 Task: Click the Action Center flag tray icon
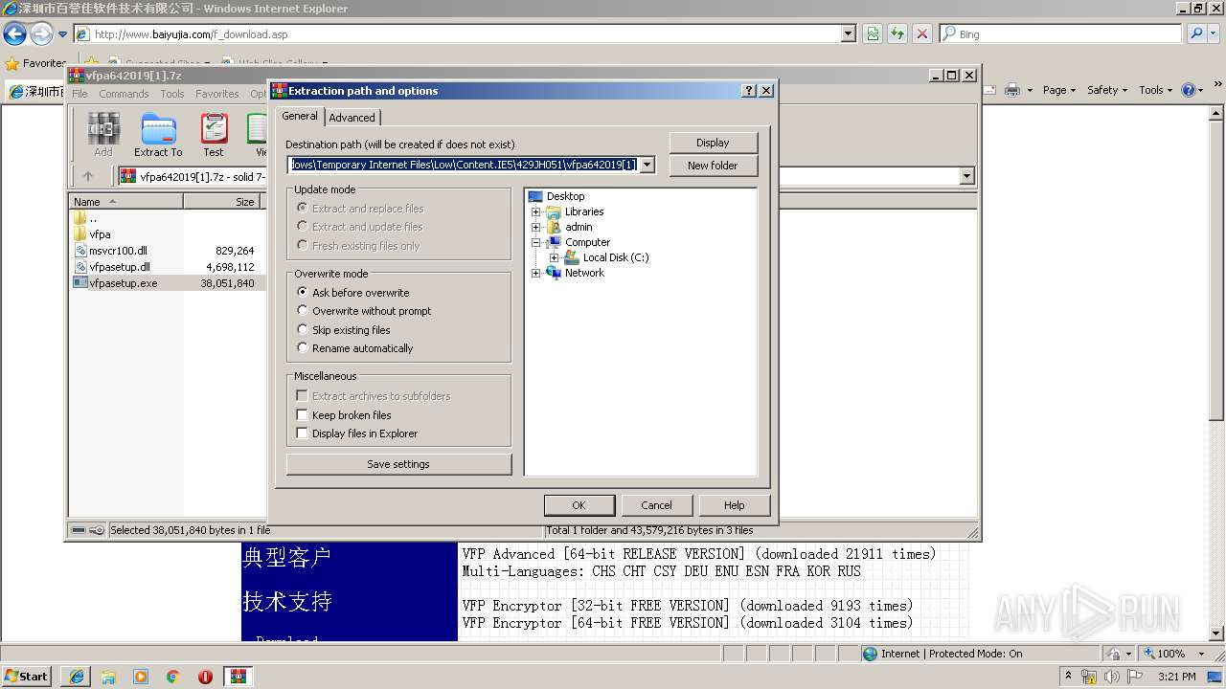point(1135,677)
